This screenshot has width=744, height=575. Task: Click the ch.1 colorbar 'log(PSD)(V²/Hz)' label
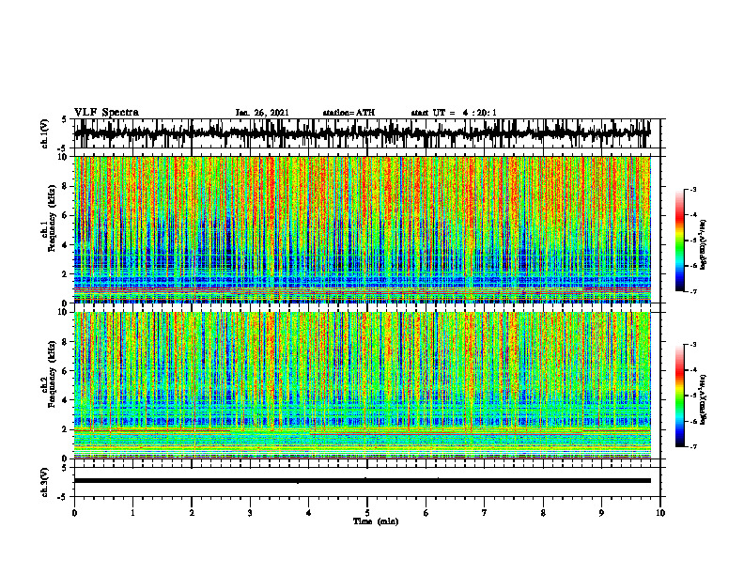[x=704, y=245]
